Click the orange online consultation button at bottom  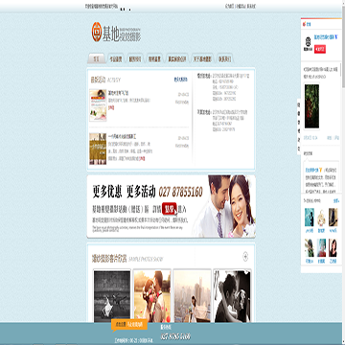[x=129, y=324]
